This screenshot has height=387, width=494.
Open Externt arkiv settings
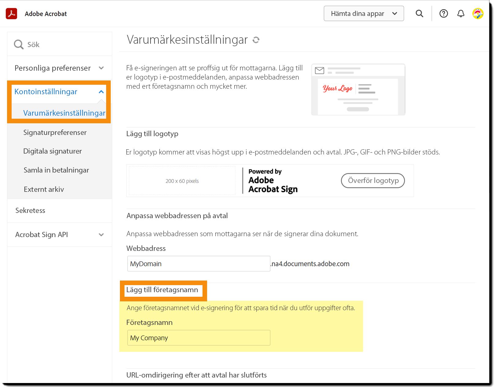coord(44,189)
